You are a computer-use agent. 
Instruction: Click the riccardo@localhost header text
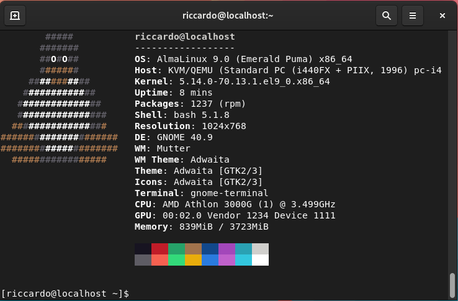[185, 37]
